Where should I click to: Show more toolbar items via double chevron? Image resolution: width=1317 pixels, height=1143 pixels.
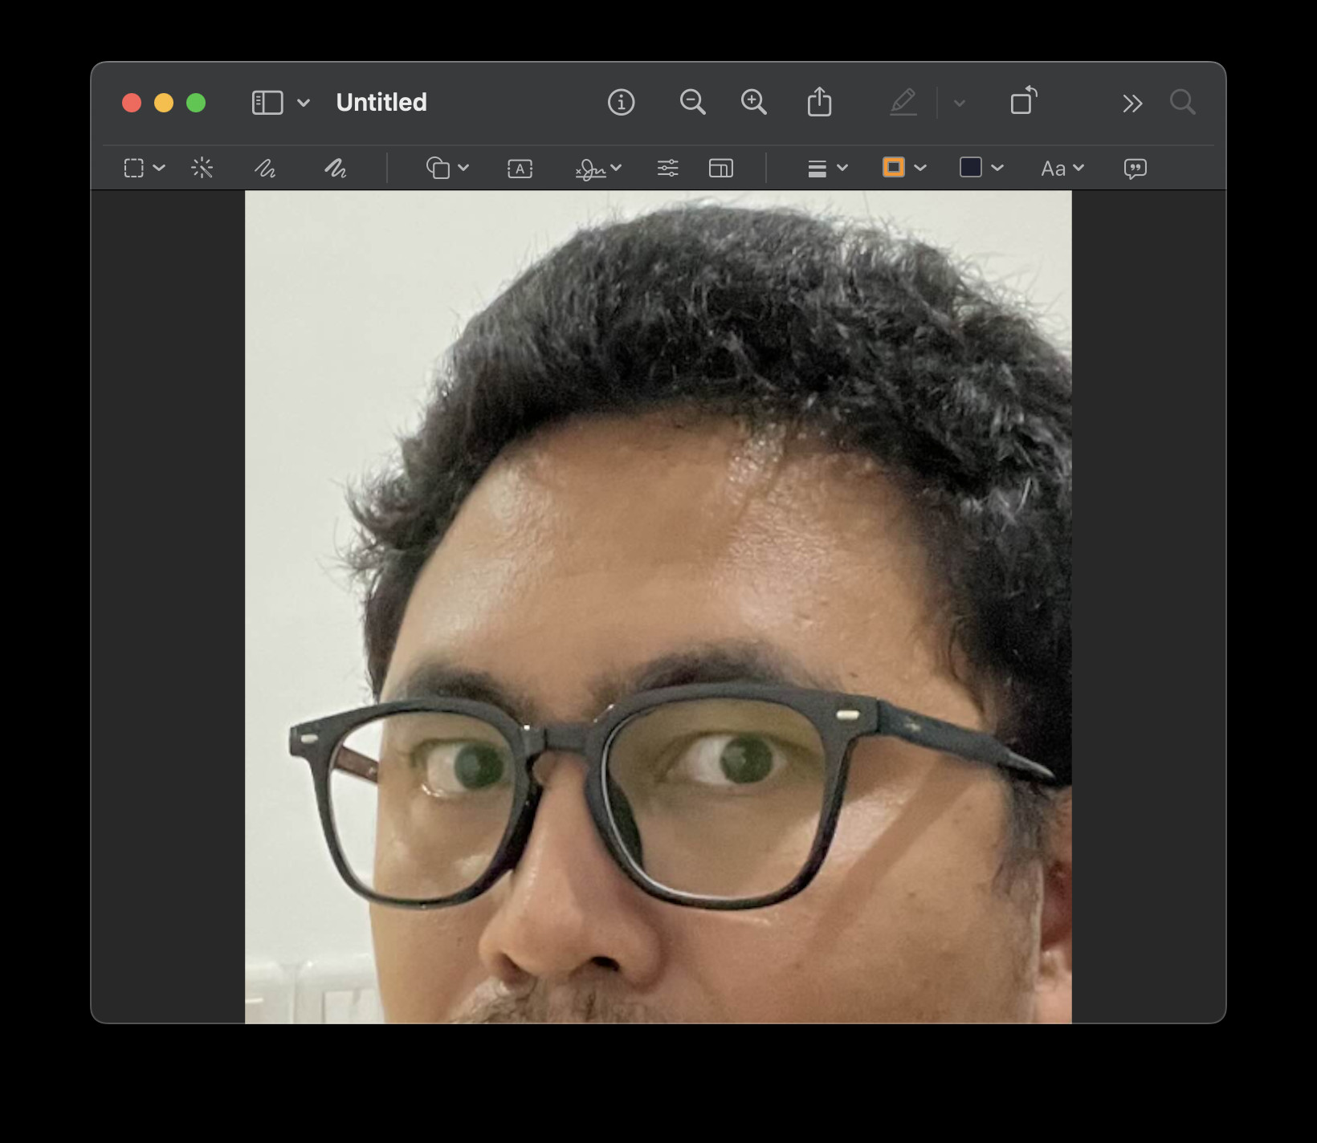(x=1132, y=103)
